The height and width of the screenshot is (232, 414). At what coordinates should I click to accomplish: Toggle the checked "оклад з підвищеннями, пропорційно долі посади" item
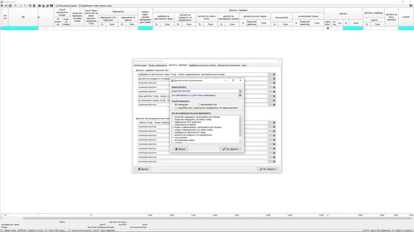(173, 128)
